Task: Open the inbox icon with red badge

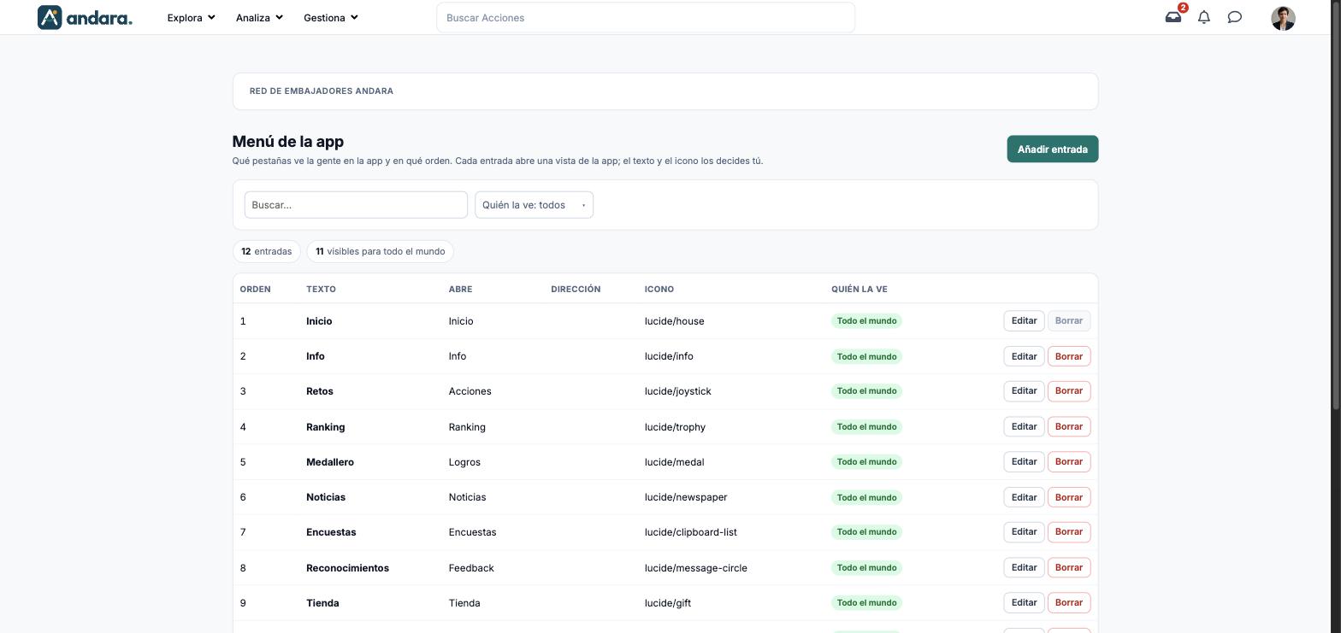Action: tap(1173, 17)
